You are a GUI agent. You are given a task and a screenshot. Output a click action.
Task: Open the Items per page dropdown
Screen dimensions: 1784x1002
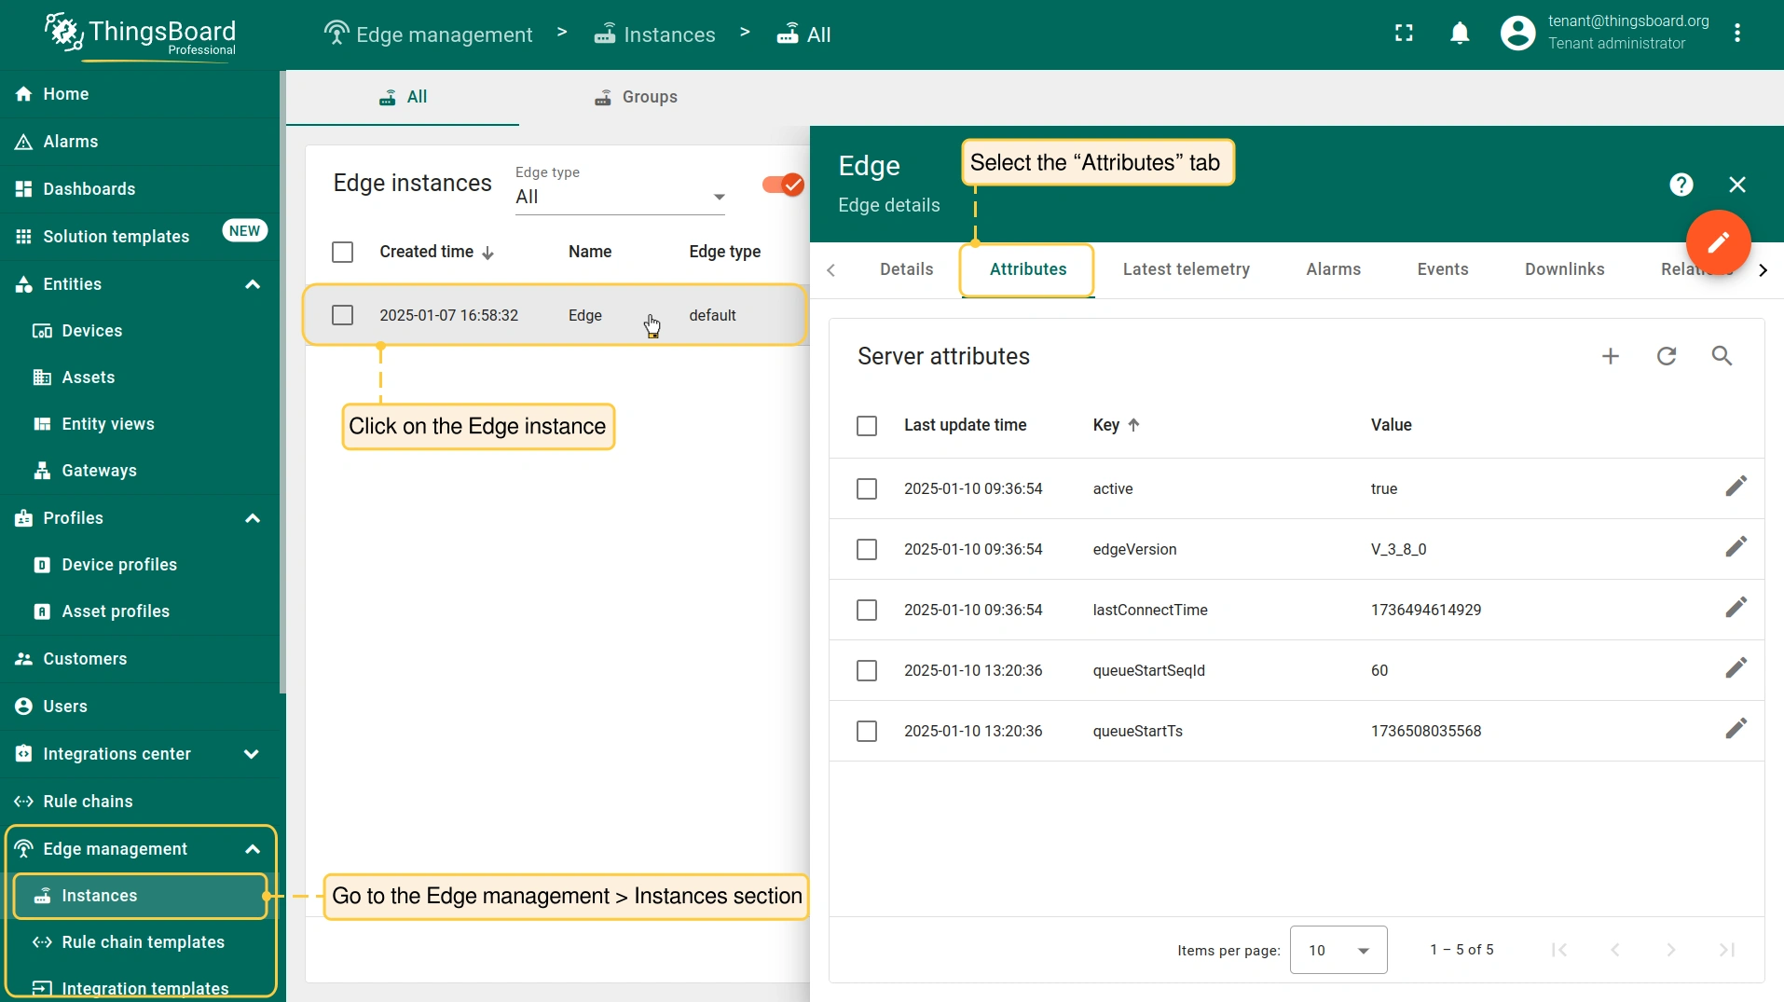click(1338, 950)
